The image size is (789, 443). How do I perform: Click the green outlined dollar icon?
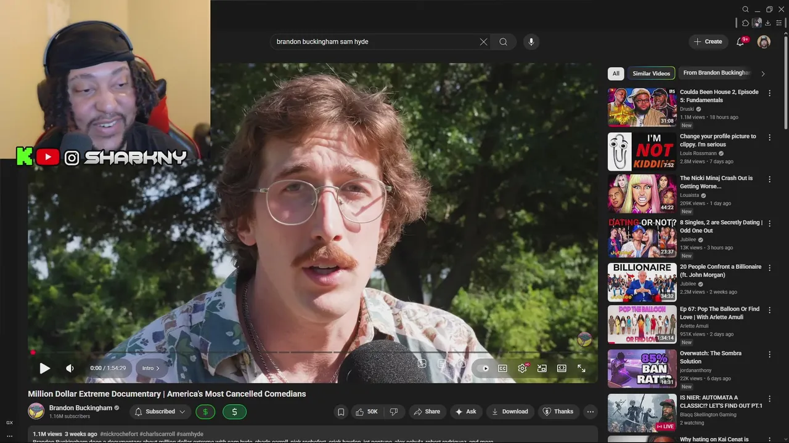[205, 412]
